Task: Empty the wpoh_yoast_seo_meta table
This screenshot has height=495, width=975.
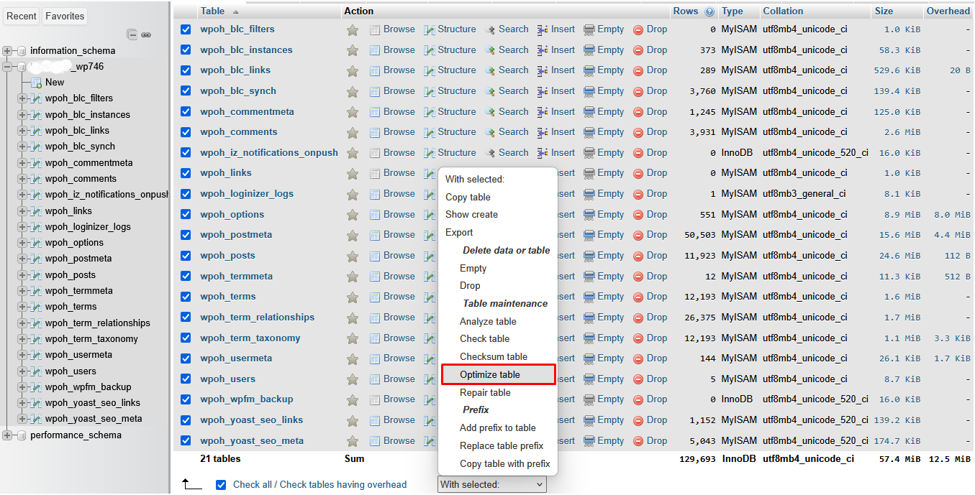Action: click(x=609, y=440)
